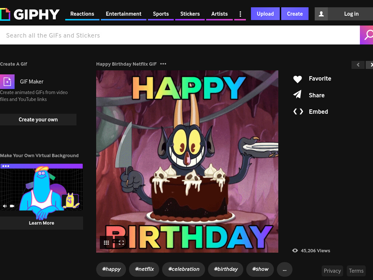Click the Share label
The width and height of the screenshot is (373, 280).
coord(317,95)
